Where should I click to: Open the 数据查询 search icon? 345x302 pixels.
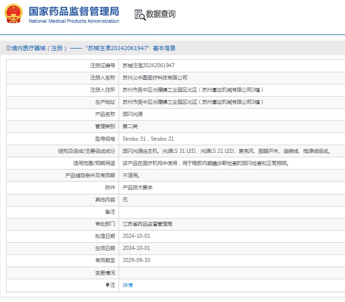(x=140, y=15)
